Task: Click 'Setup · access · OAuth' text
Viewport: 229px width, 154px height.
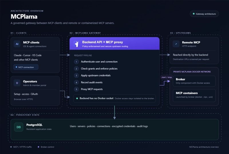Action: click(x=26, y=94)
